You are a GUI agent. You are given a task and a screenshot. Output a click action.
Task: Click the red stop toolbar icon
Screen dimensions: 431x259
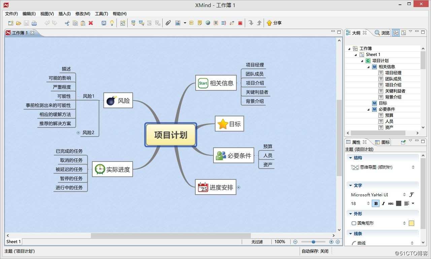[x=240, y=23]
